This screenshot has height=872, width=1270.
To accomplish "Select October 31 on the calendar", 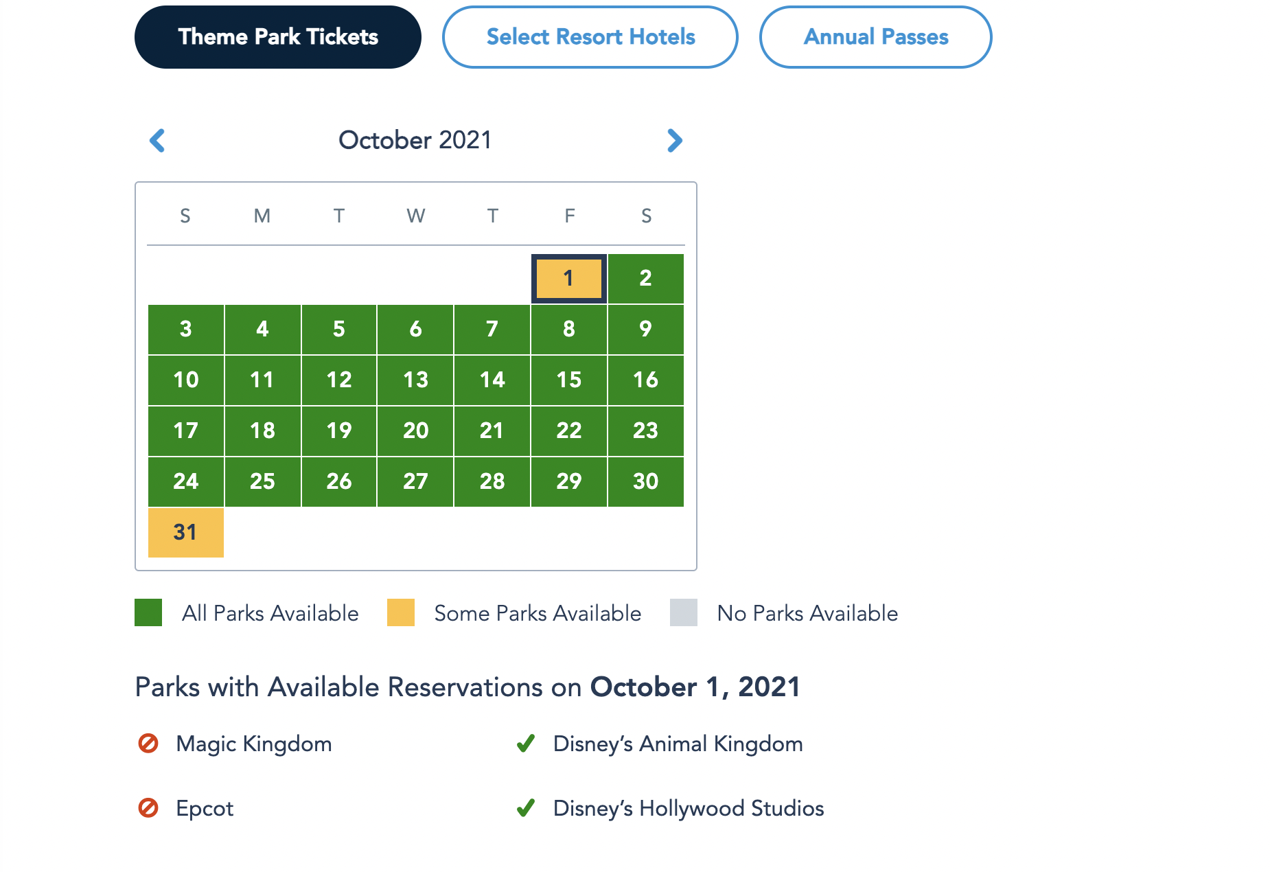I will pyautogui.click(x=186, y=532).
